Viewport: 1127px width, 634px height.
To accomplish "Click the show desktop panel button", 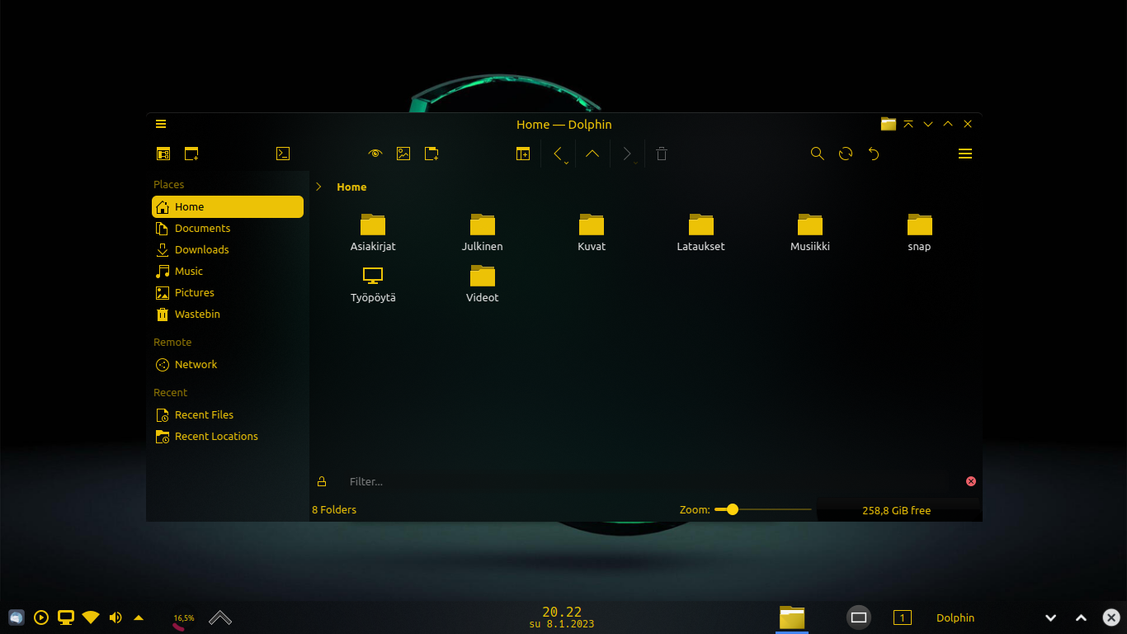I will [859, 617].
